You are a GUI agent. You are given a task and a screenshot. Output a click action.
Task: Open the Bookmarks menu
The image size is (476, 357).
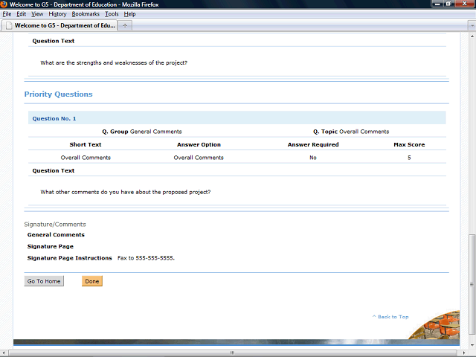click(x=86, y=14)
